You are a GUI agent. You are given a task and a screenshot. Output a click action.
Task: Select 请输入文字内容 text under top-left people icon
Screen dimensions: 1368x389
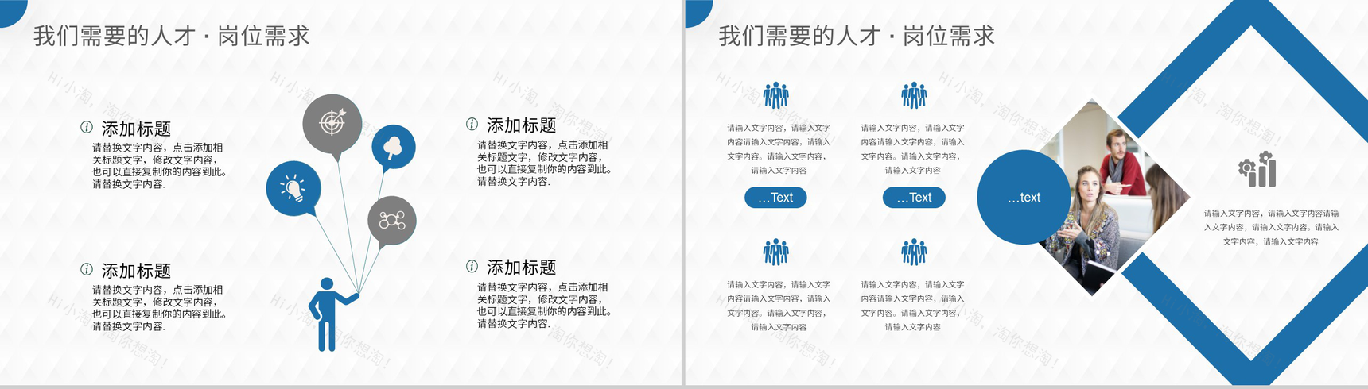[x=779, y=148]
